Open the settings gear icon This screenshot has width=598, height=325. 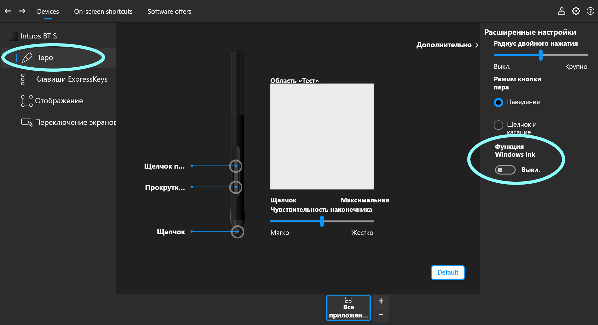click(x=576, y=11)
